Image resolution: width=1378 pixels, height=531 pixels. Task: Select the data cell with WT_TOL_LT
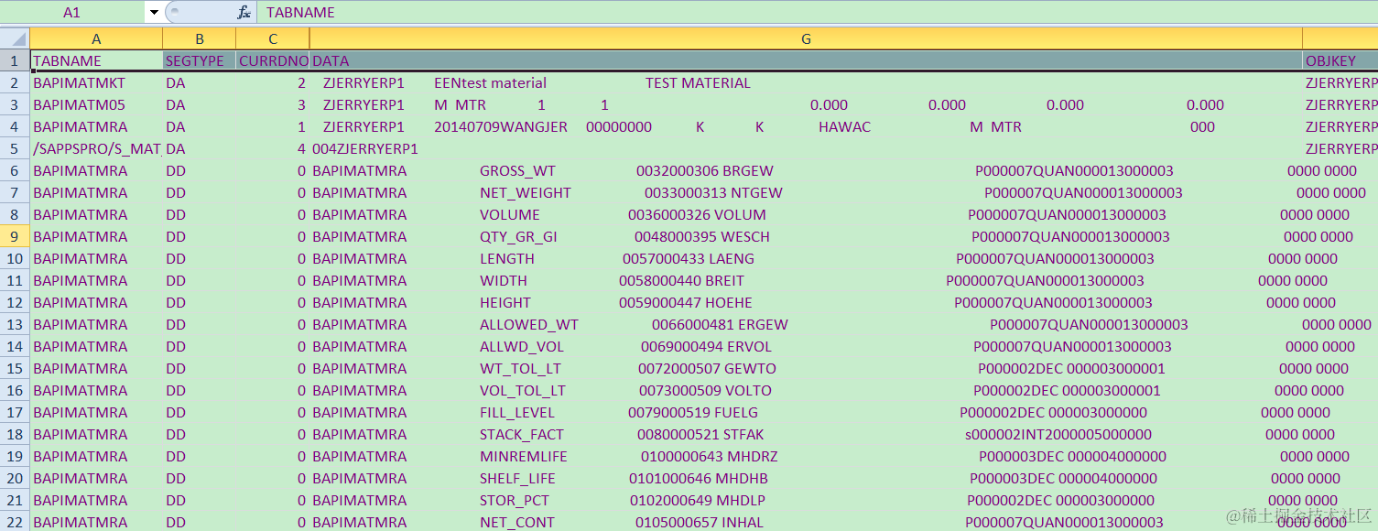(x=806, y=368)
